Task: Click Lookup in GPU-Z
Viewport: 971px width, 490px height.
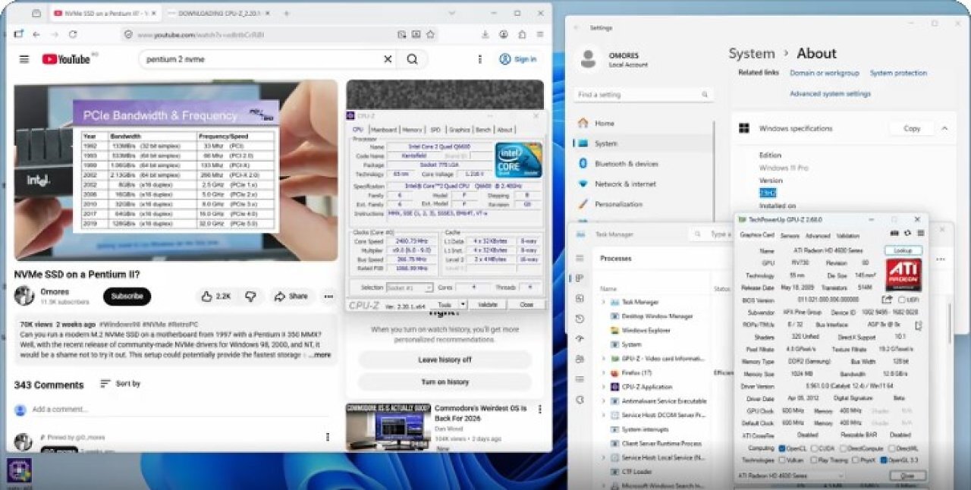Action: (903, 250)
